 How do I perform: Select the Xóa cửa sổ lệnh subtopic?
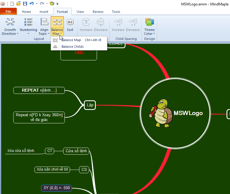tap(21, 151)
